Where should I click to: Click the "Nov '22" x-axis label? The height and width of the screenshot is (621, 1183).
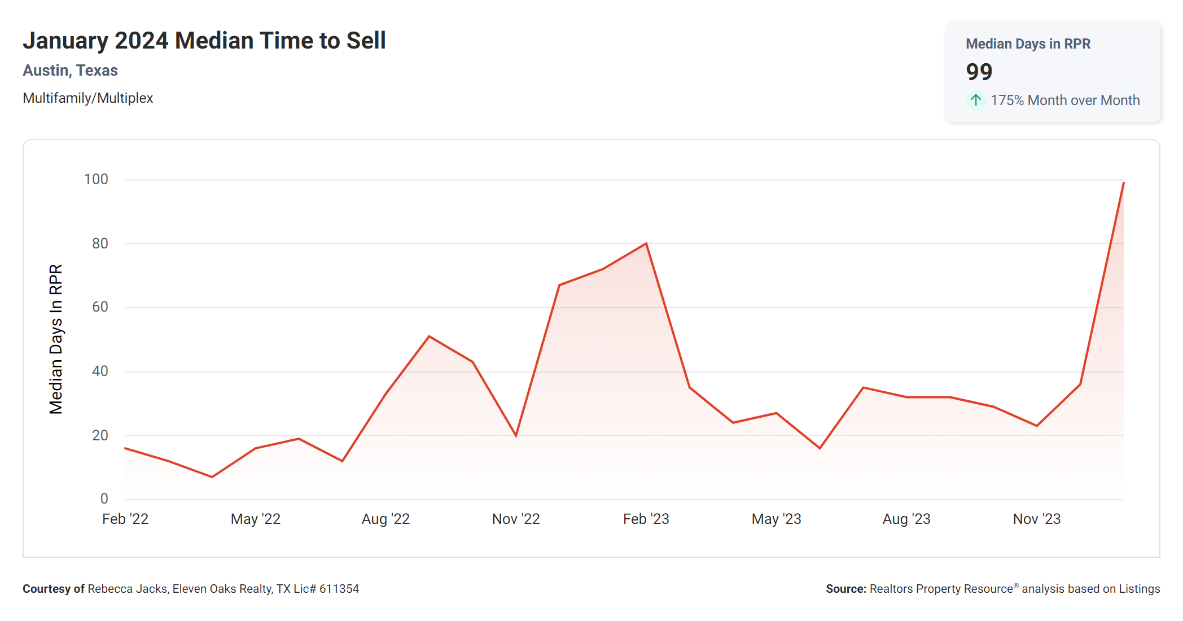(516, 519)
